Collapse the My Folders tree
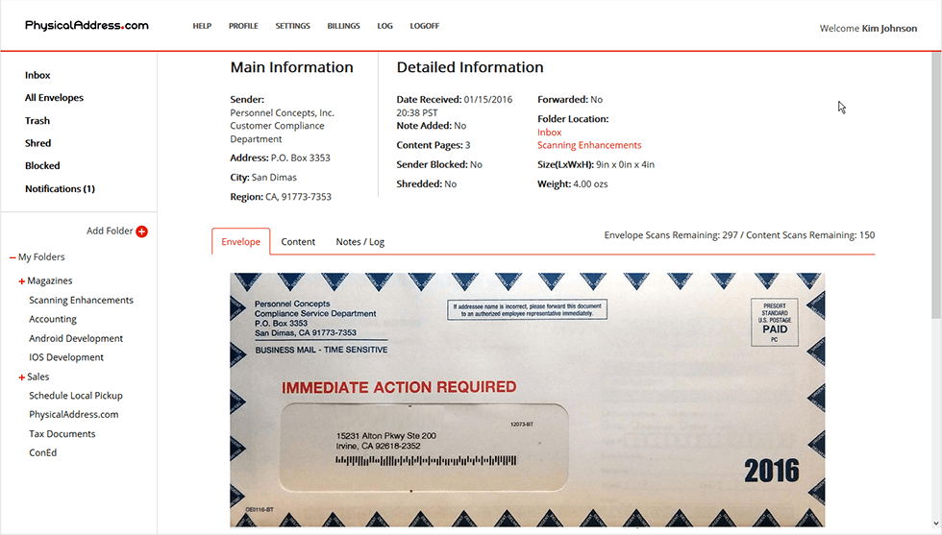Viewport: 942px width, 535px height. click(12, 257)
